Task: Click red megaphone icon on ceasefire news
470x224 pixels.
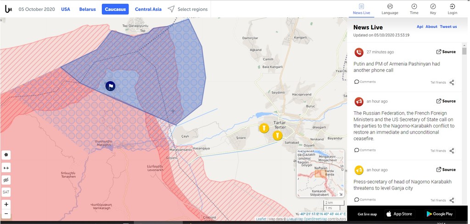Action: [359, 102]
